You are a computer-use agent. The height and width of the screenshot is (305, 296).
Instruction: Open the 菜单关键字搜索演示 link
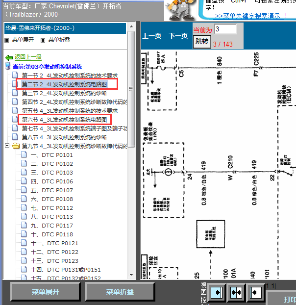pyautogui.click(x=247, y=16)
